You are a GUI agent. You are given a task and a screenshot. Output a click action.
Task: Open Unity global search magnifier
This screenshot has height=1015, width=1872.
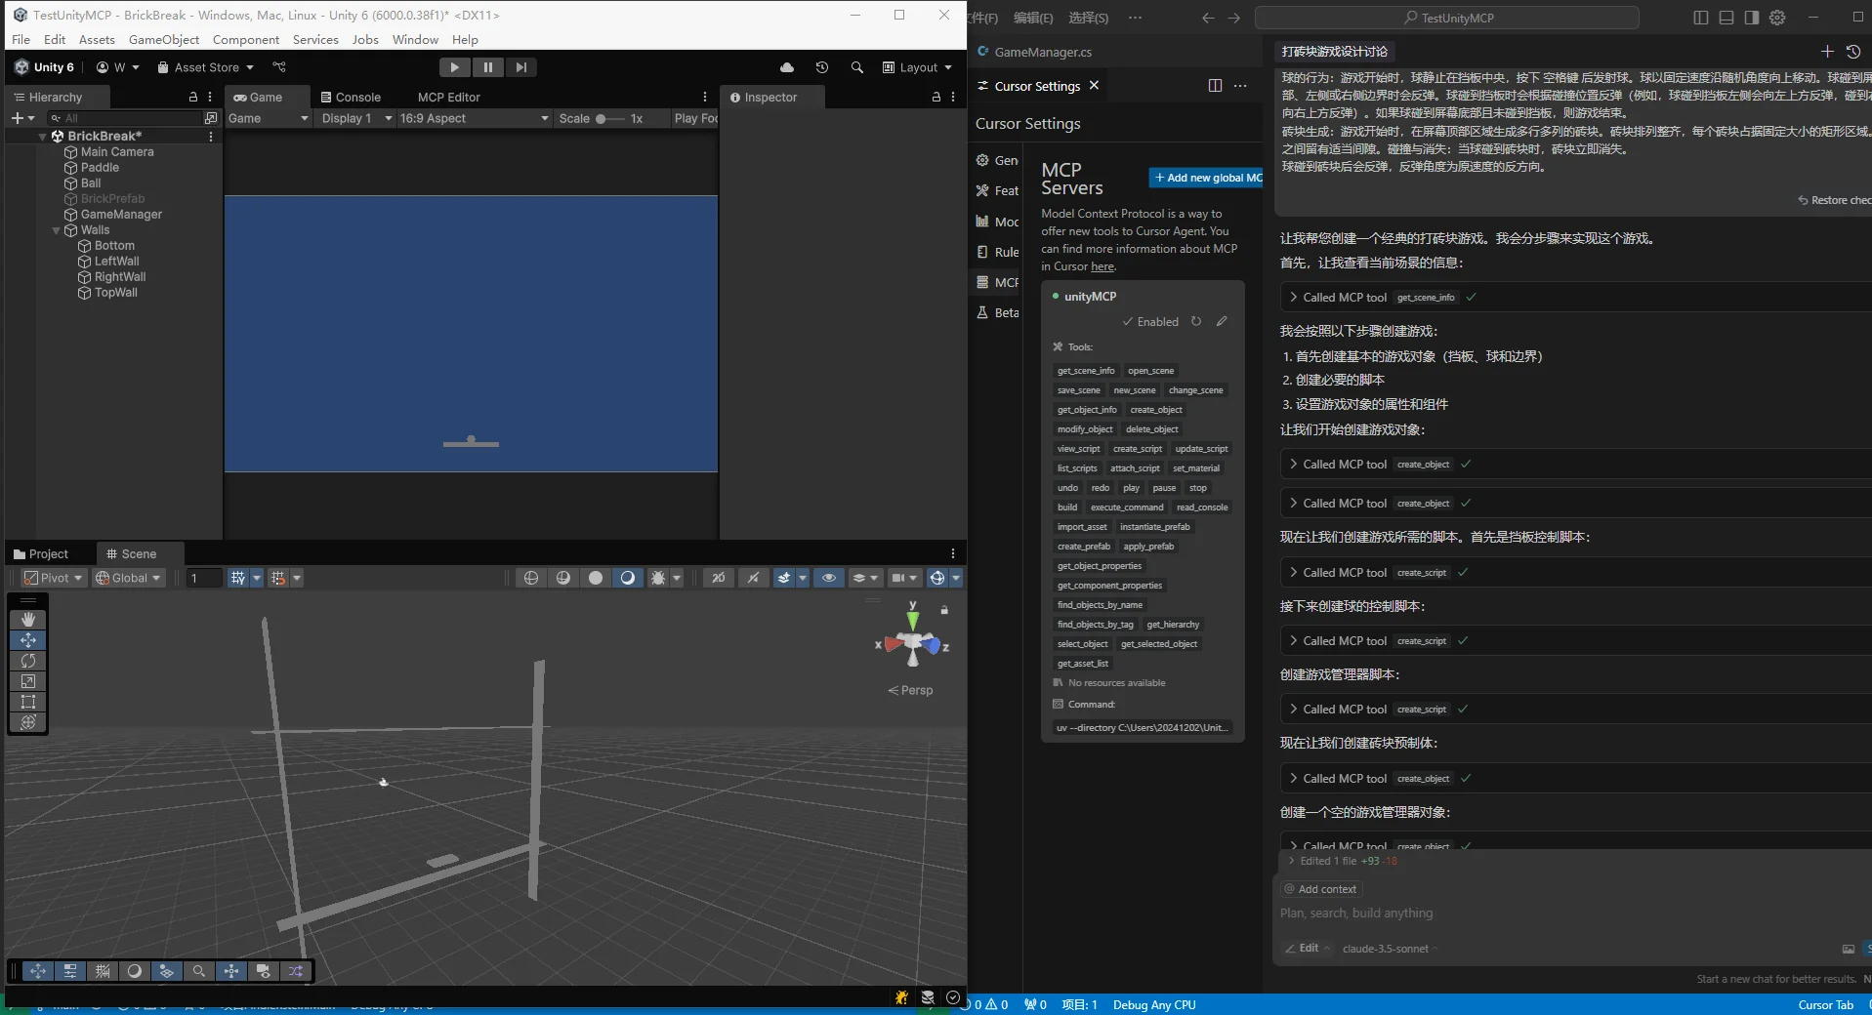856,67
